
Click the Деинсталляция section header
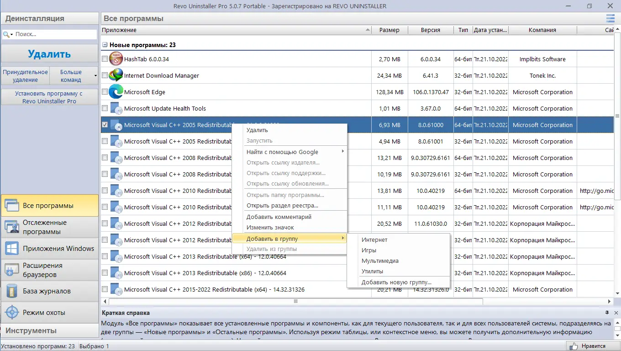click(x=49, y=18)
